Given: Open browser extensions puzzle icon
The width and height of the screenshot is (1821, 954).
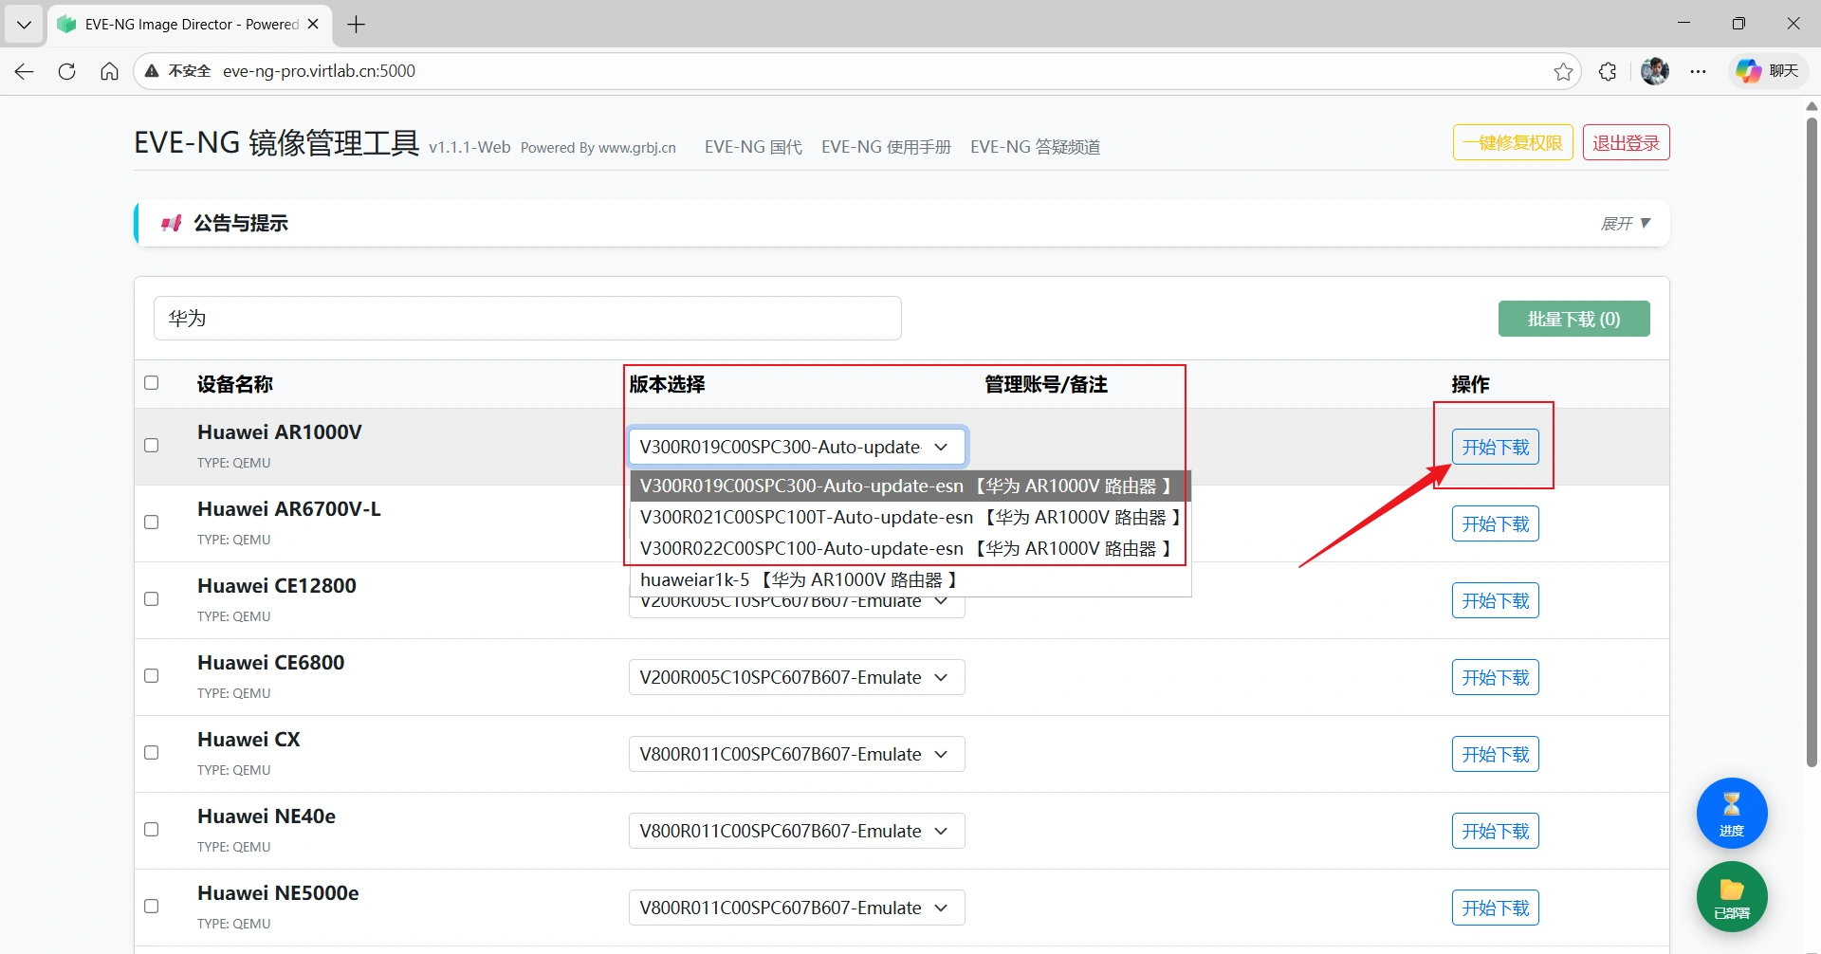Looking at the screenshot, I should (x=1608, y=71).
